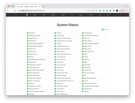The image size is (135, 103).
Task: Reload the System Status page
Action: point(15,11)
